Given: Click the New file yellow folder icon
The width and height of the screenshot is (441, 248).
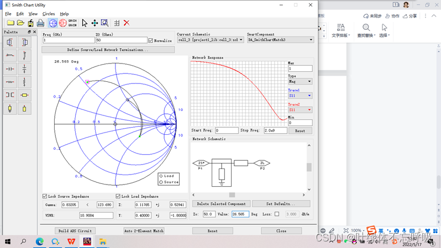Looking at the screenshot, I should pos(11,23).
